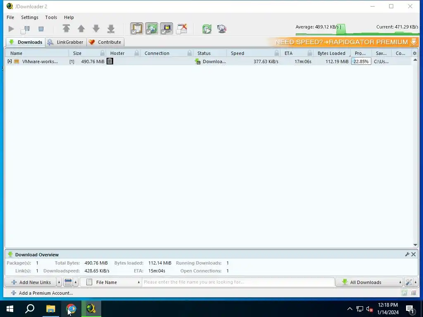Open the Settings menu
This screenshot has width=423, height=317.
click(30, 17)
